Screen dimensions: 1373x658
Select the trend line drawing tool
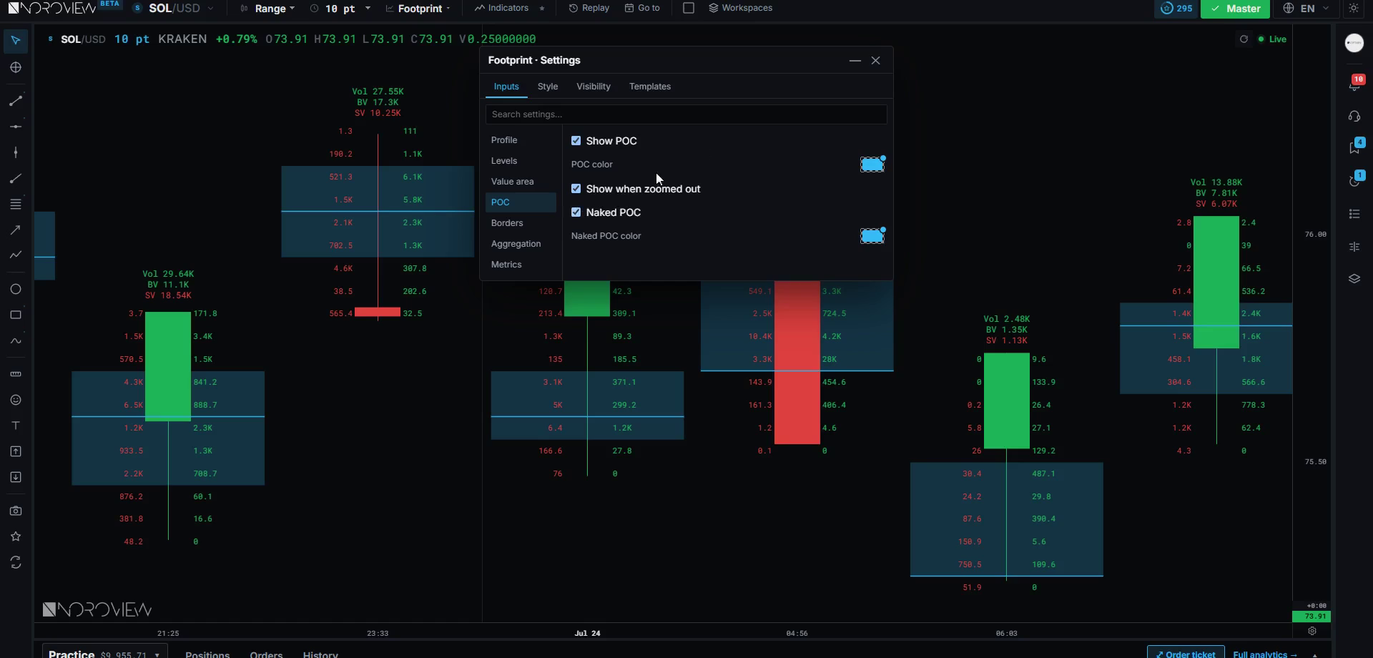[15, 101]
